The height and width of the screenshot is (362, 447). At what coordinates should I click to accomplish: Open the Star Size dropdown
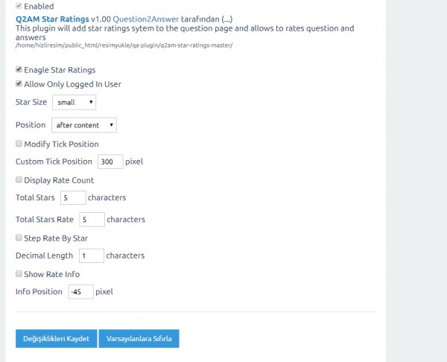coord(74,102)
